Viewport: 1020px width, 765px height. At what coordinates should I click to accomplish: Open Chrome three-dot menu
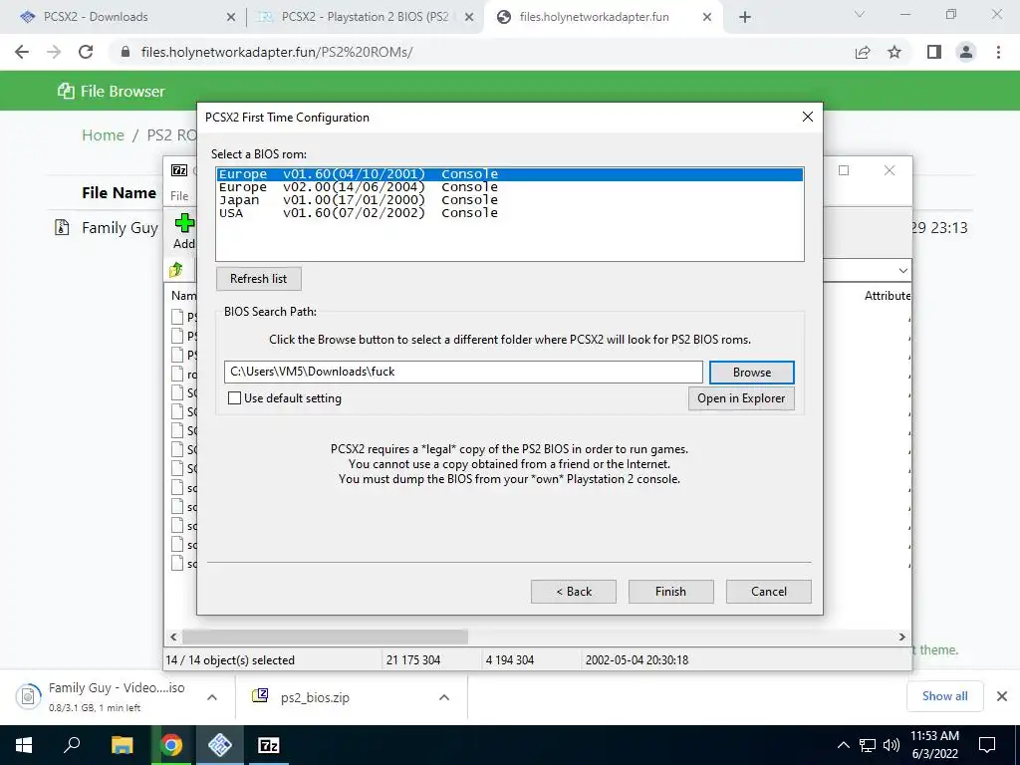[x=998, y=52]
